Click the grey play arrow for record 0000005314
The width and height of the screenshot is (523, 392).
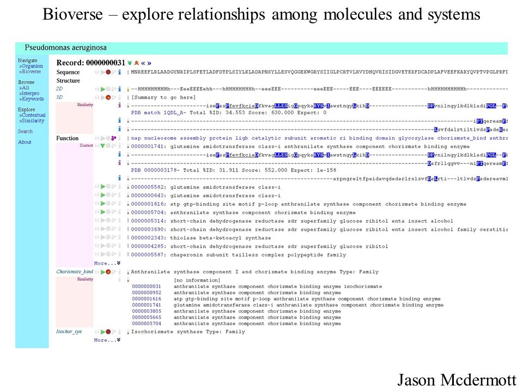103,220
